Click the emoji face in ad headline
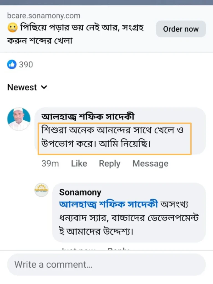The image size is (213, 284). point(12,28)
